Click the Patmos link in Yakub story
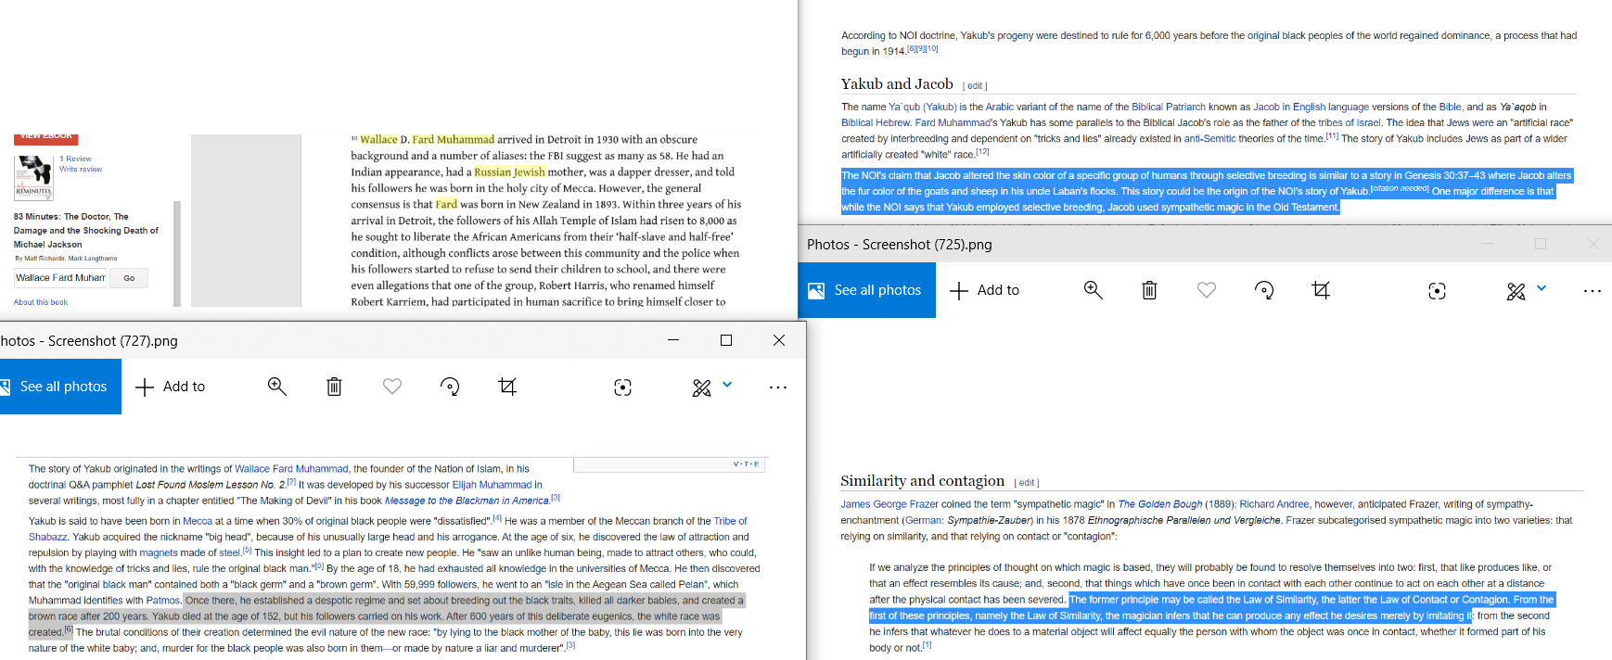 [x=163, y=601]
